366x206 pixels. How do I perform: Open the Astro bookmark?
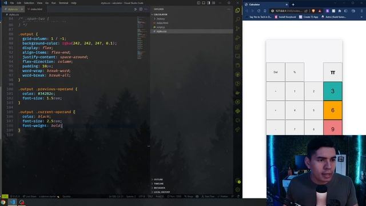pyautogui.click(x=333, y=17)
